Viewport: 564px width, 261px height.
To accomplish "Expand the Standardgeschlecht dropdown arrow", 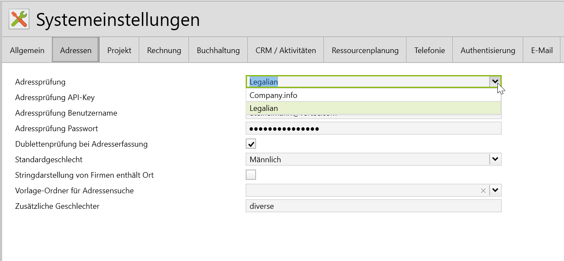I will click(495, 159).
